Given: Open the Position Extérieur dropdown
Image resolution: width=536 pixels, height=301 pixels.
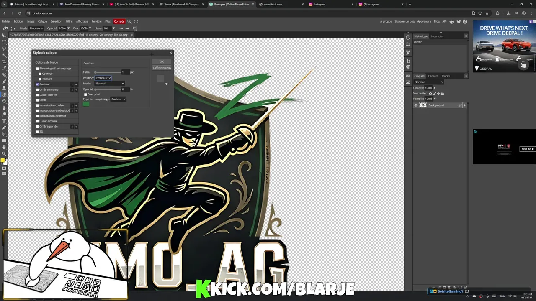Looking at the screenshot, I should coord(103,78).
